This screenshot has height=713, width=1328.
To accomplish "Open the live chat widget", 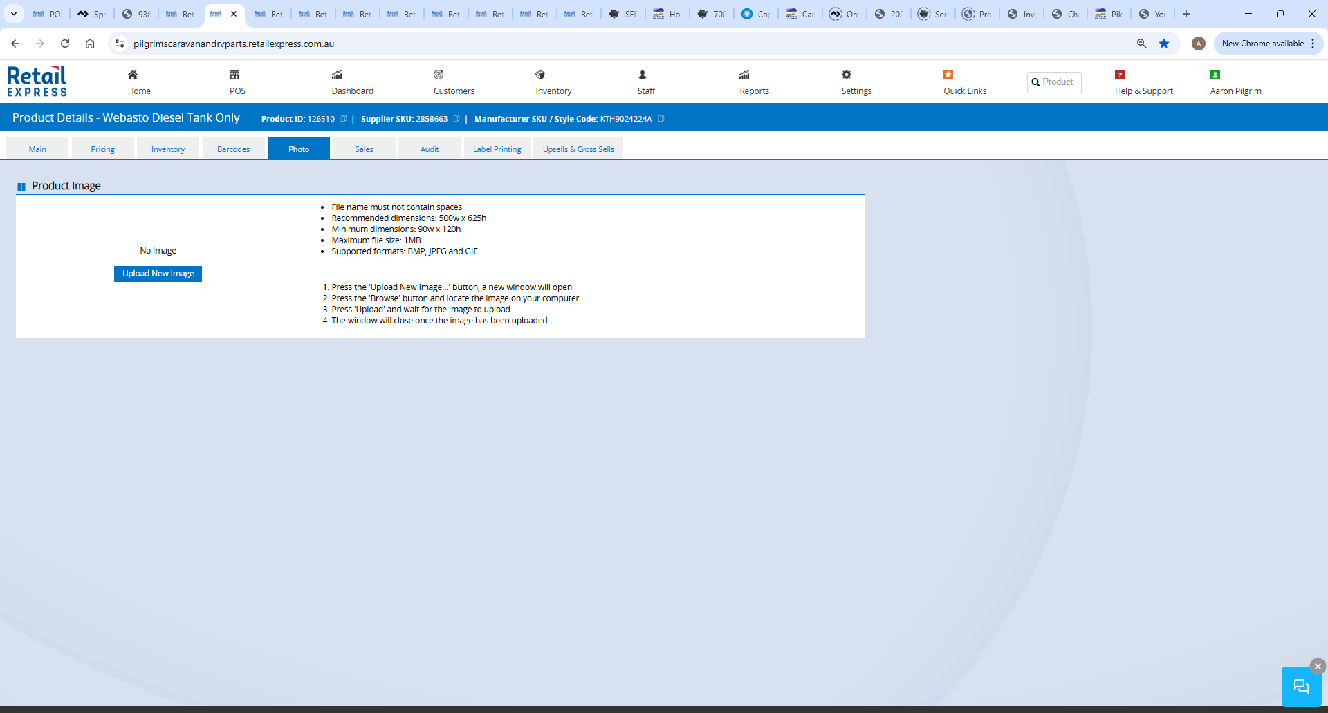I will [x=1301, y=686].
